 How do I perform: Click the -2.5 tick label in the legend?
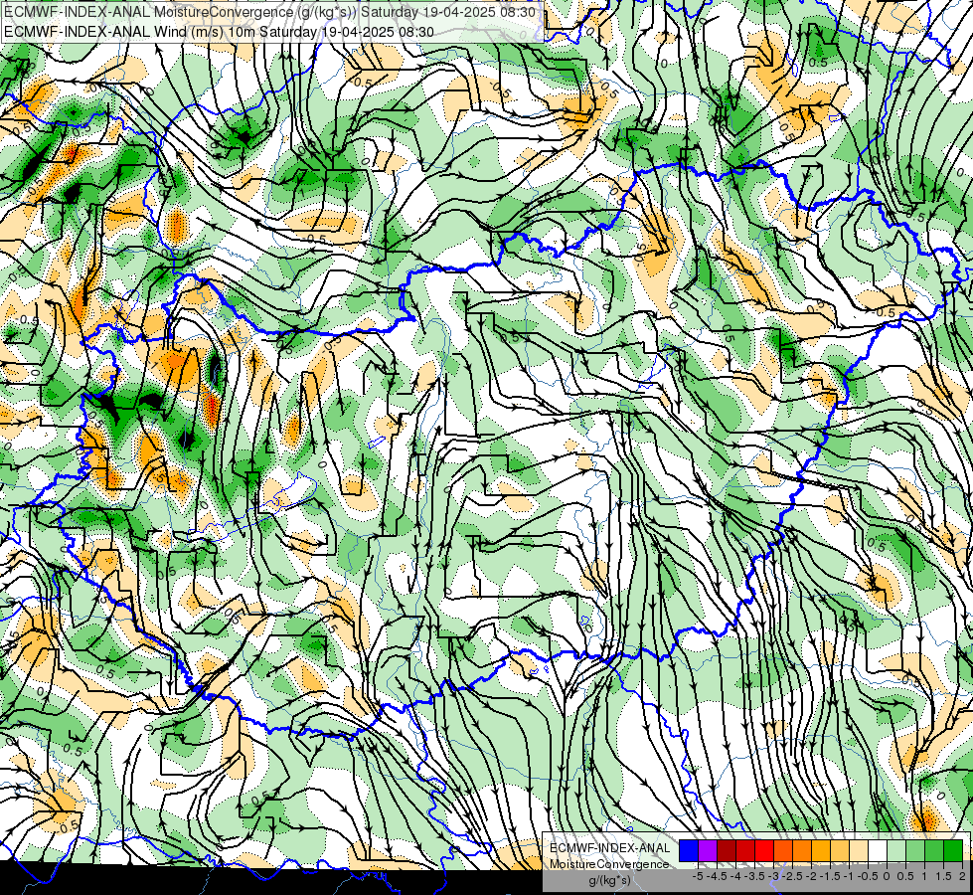click(794, 876)
